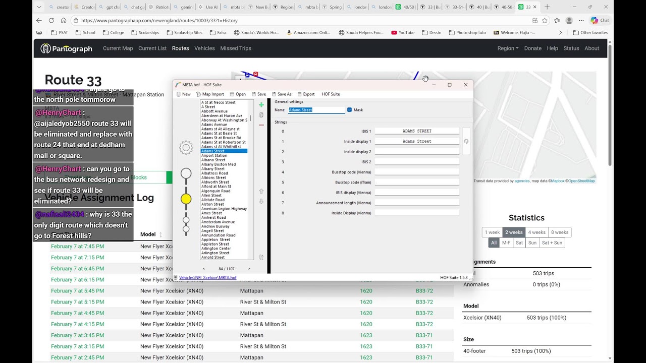The width and height of the screenshot is (646, 363).
Task: Open Vehicles in Pantograph navbar
Action: click(x=204, y=48)
